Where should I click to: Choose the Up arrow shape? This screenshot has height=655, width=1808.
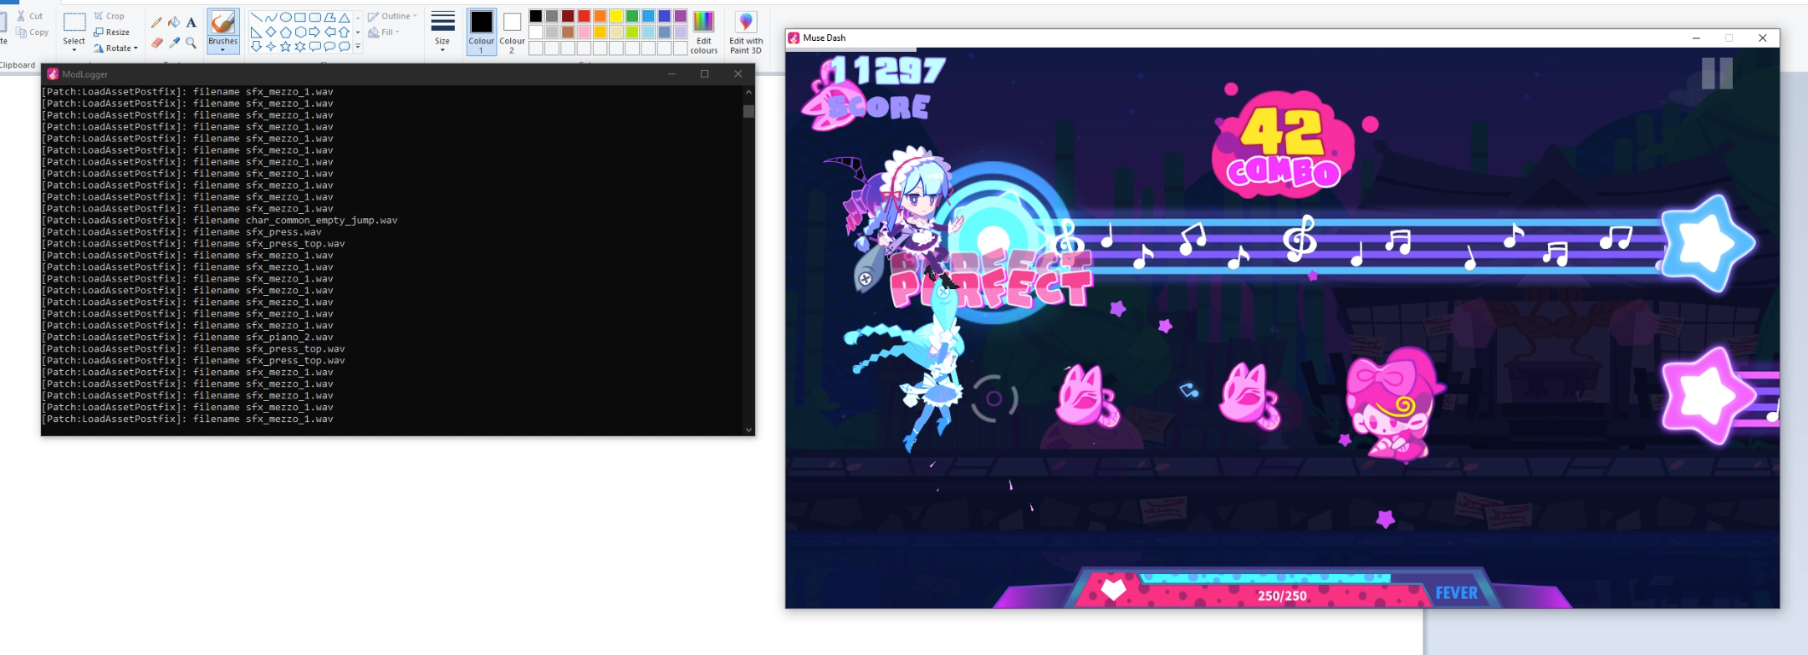point(345,32)
